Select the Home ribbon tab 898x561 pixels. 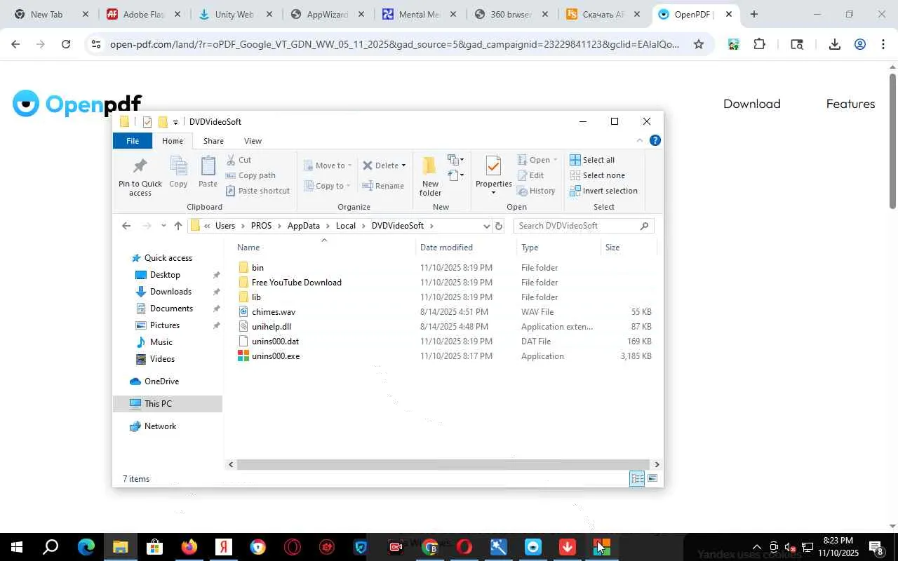[x=173, y=141]
